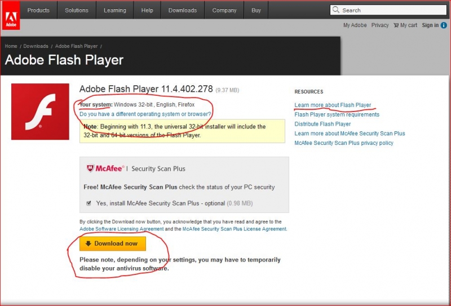Viewport: 451px width, 306px height.
Task: Open Distribute Flash Player link
Action: [322, 124]
